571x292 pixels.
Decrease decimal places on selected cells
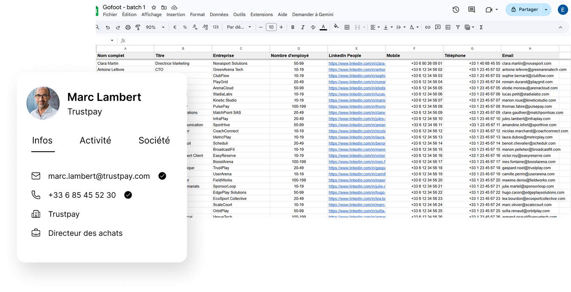coord(195,27)
